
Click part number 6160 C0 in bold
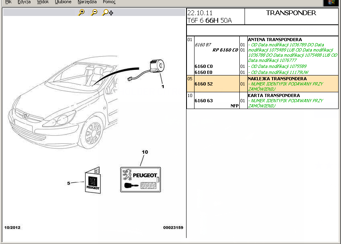coord(203,66)
